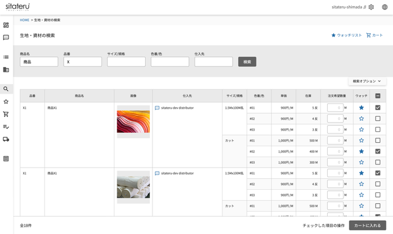Click the 仕入先 column header
The width and height of the screenshot is (393, 234).
pos(187,96)
